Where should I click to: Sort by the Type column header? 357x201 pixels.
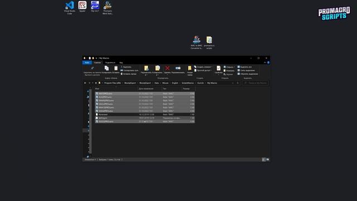tap(172, 89)
